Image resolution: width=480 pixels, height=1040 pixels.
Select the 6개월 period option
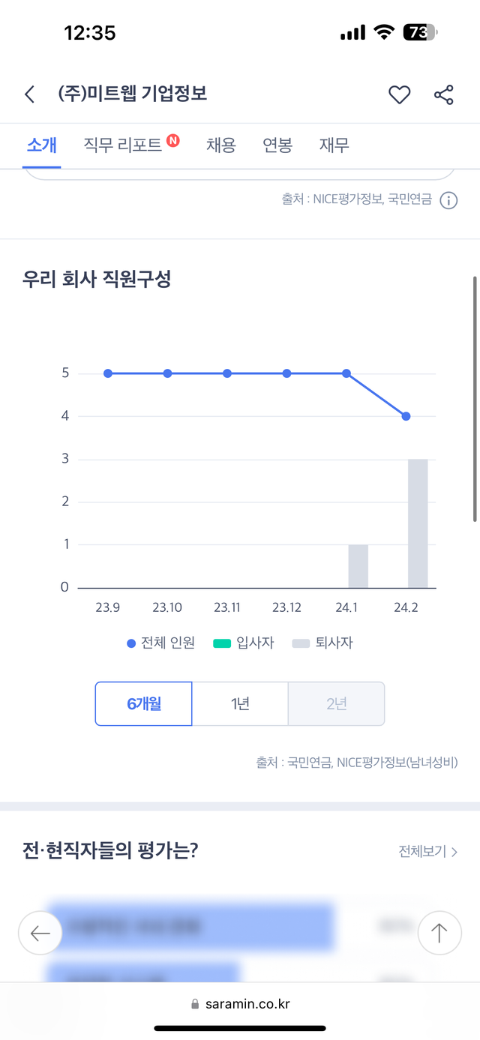point(143,703)
